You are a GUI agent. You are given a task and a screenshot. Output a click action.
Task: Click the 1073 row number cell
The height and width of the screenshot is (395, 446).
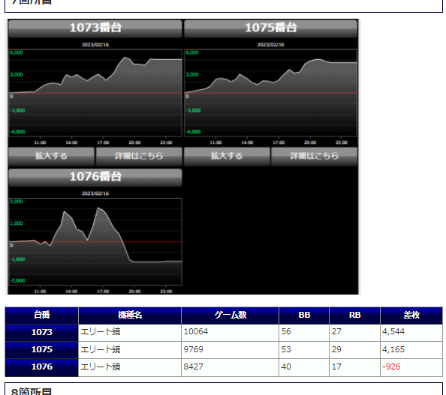click(x=42, y=333)
